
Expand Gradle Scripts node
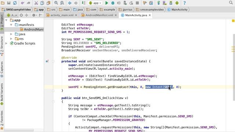(6, 43)
